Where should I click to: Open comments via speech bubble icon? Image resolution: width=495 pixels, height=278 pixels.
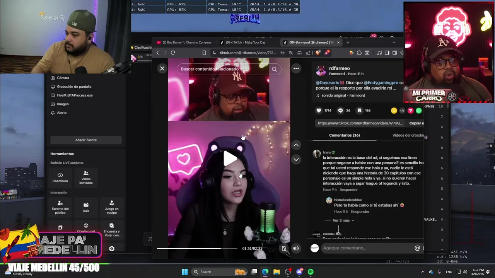340,110
